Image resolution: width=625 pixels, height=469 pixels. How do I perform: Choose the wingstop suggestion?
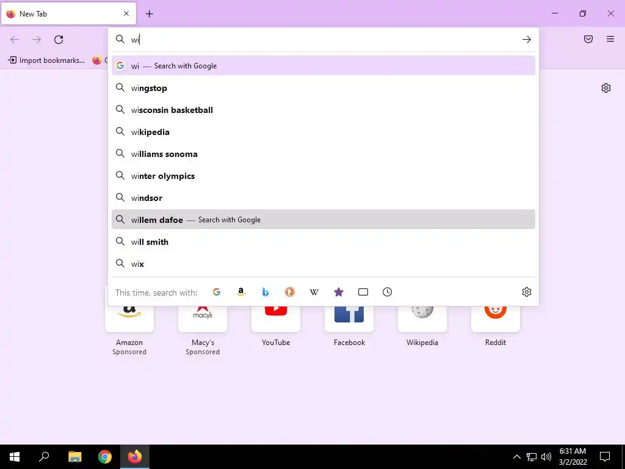pos(323,88)
